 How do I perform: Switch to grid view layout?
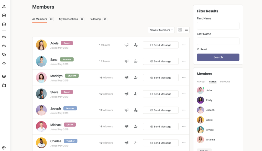click(180, 30)
